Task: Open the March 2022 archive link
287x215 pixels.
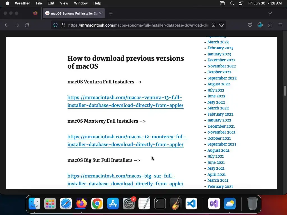Action: [218, 108]
